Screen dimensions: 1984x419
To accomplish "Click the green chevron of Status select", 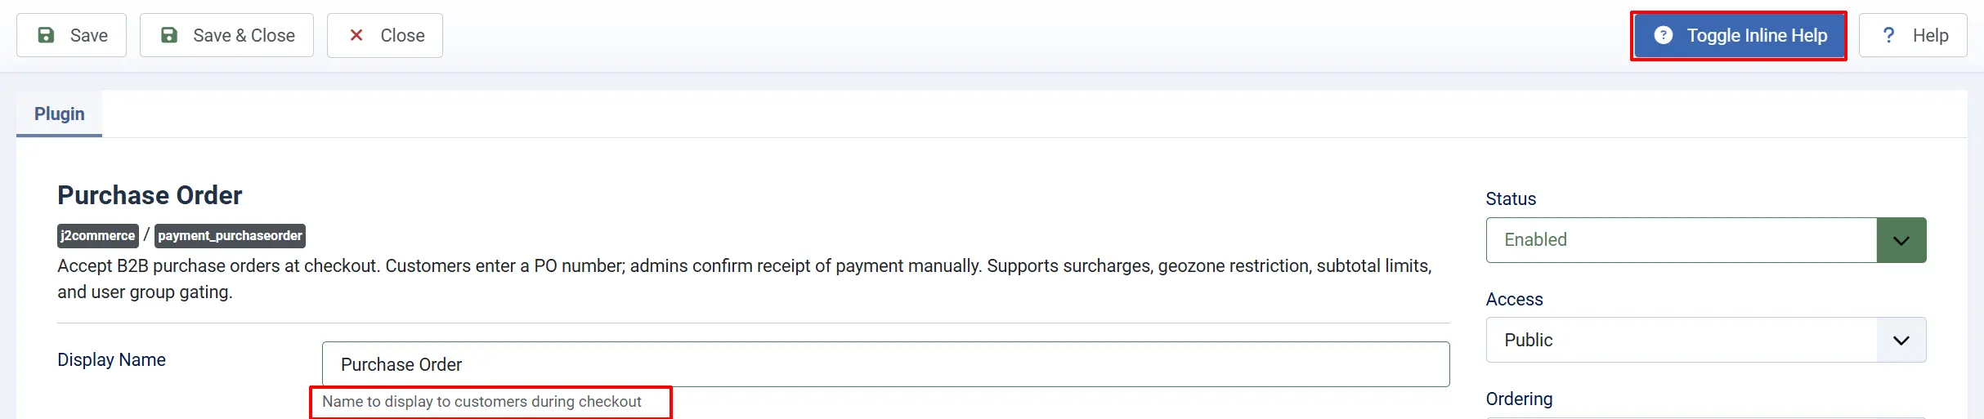I will coord(1901,240).
